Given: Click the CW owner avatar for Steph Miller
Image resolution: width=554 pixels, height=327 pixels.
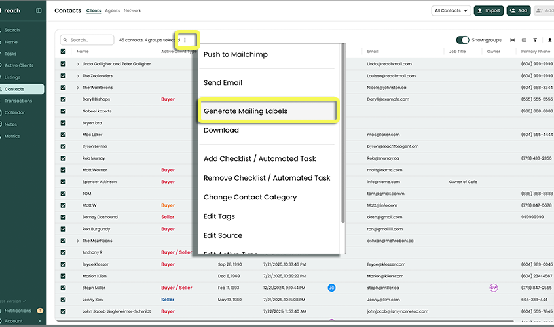Looking at the screenshot, I should pyautogui.click(x=494, y=288).
